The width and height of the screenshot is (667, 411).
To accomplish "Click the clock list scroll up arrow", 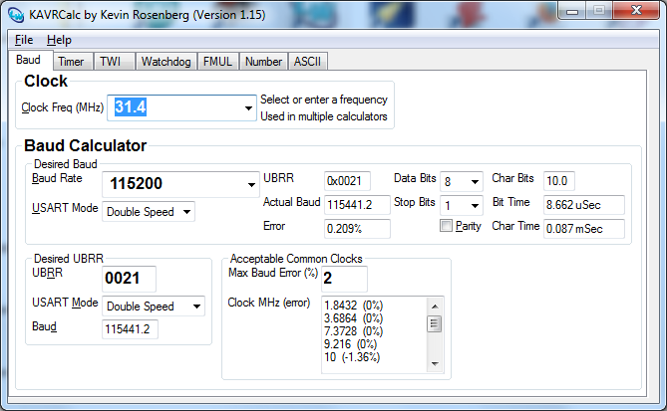I will pos(435,307).
